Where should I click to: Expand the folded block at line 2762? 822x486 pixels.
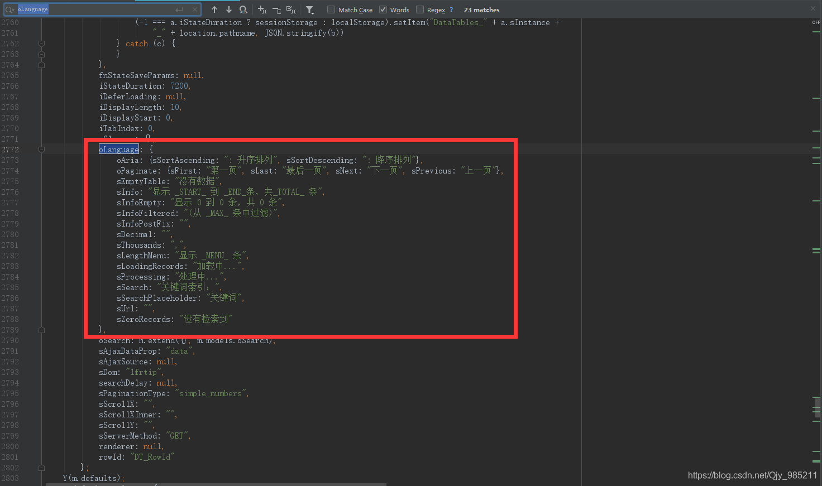pos(41,44)
